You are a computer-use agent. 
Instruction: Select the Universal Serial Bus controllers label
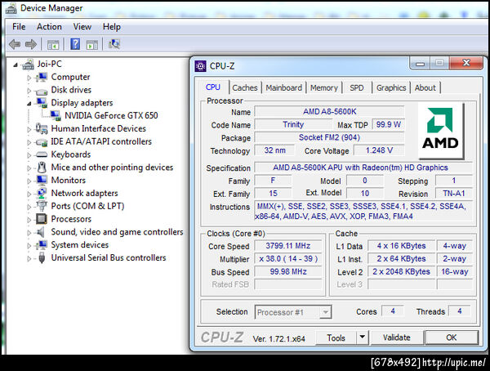(109, 257)
